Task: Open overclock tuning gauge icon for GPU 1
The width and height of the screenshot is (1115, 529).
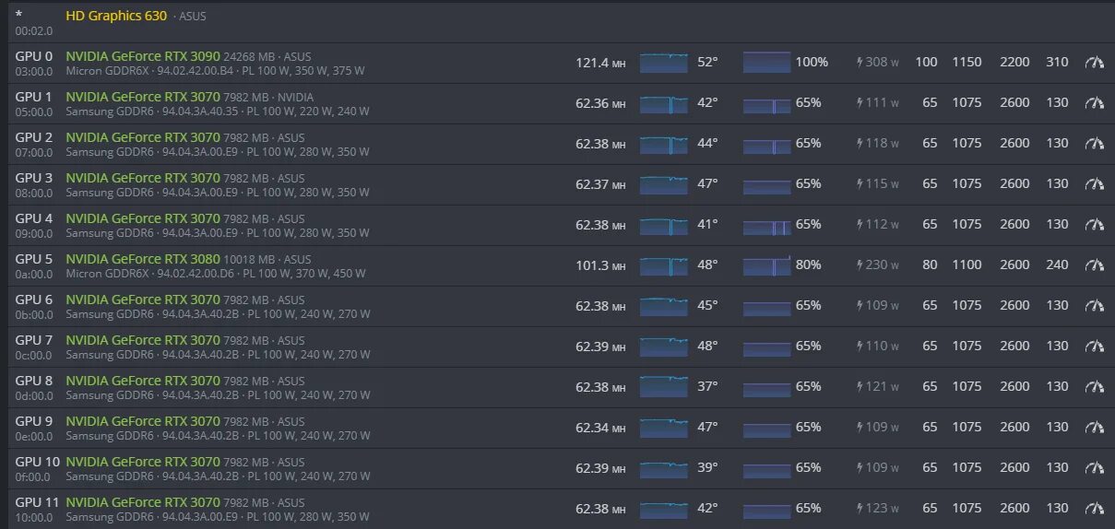Action: [x=1094, y=103]
